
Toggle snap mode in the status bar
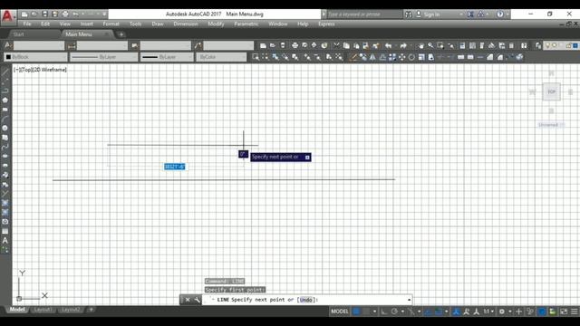point(366,312)
